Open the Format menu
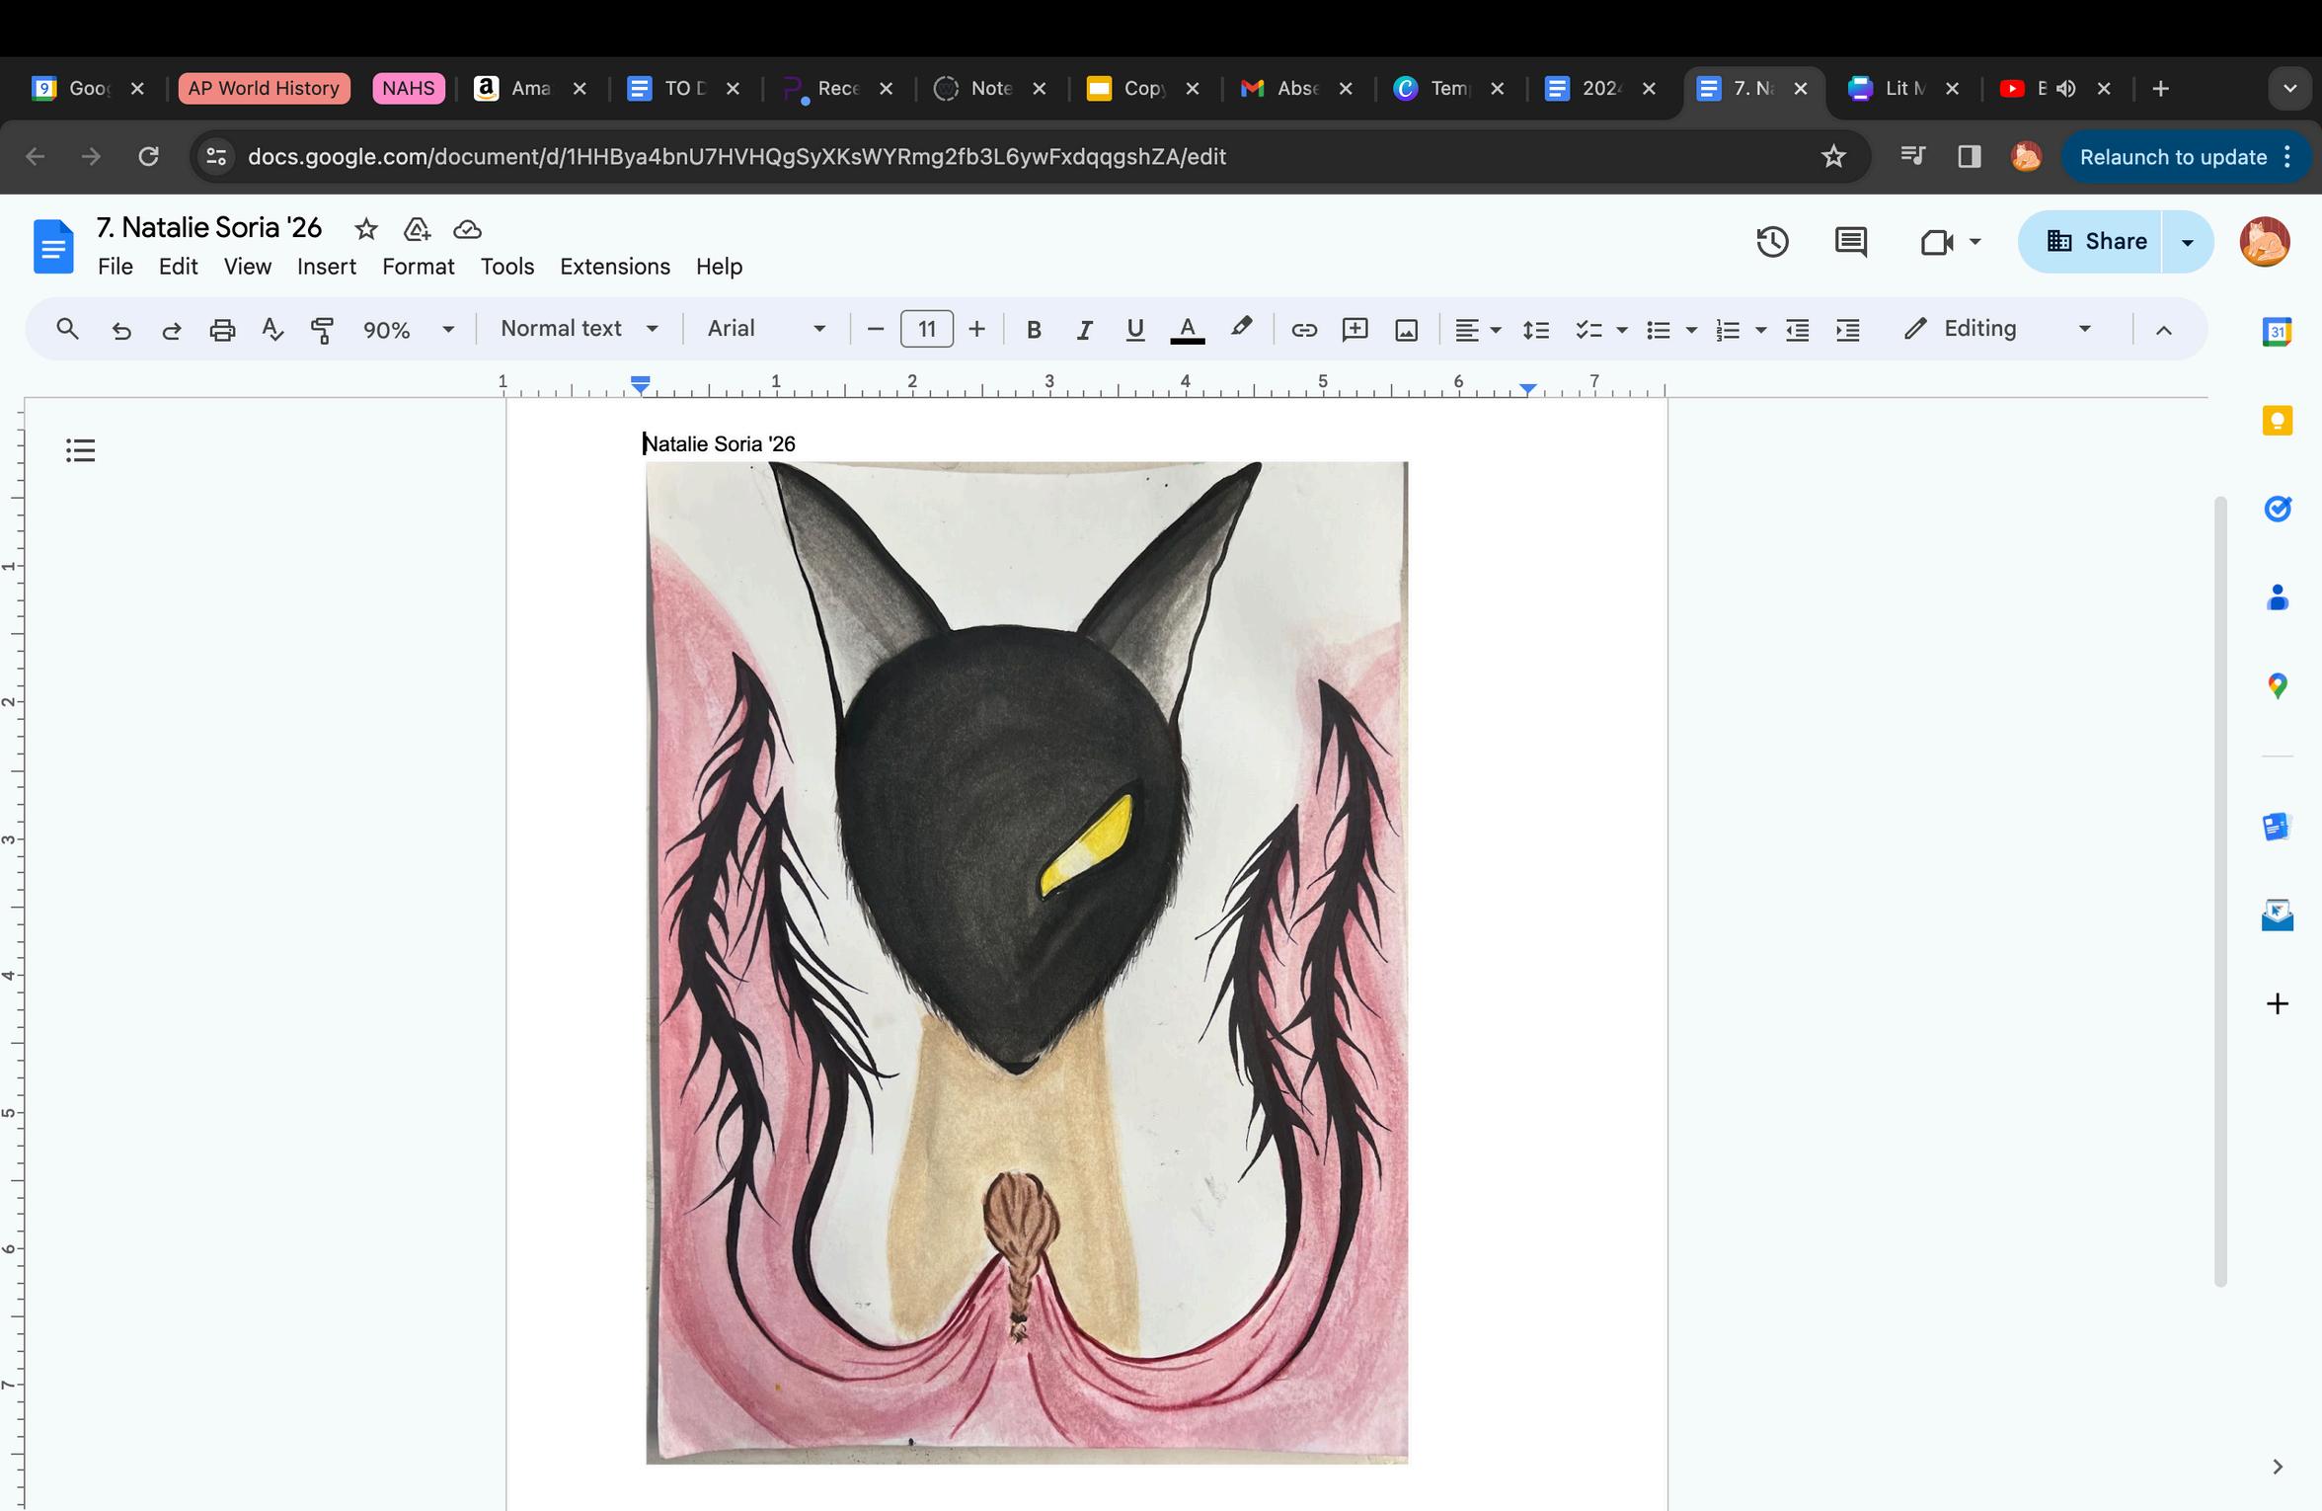 (418, 267)
